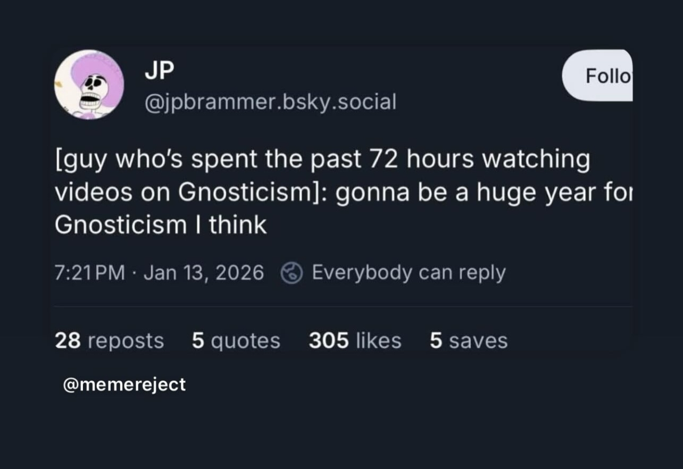Click the post's first line about 72 hours
The height and width of the screenshot is (469, 683).
pyautogui.click(x=322, y=160)
